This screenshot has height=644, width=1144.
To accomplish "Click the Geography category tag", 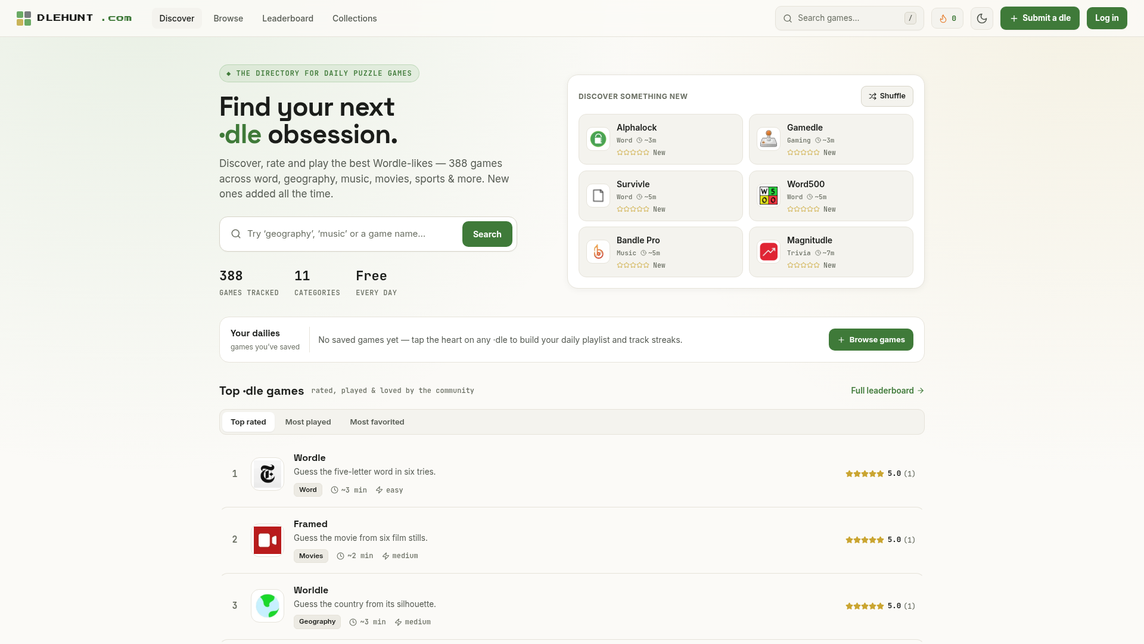I will point(317,621).
